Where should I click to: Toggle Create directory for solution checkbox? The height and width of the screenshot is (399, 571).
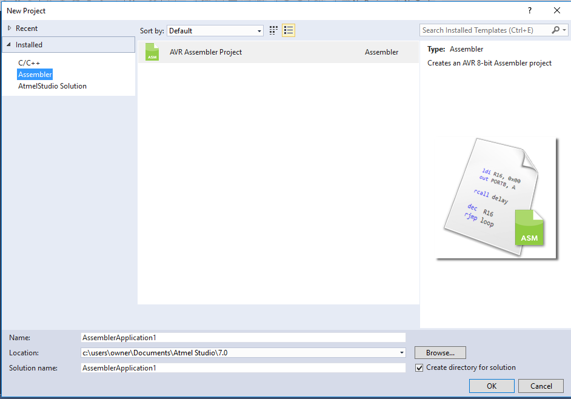tap(419, 367)
